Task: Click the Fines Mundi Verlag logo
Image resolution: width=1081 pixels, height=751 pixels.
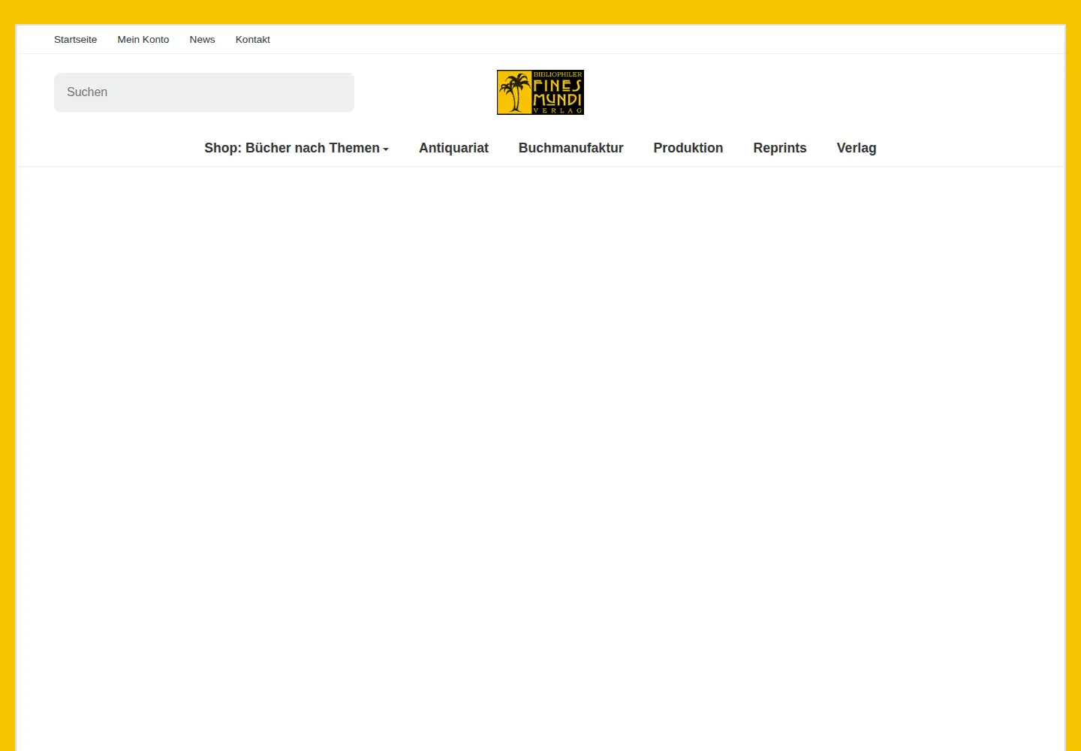Action: [540, 92]
